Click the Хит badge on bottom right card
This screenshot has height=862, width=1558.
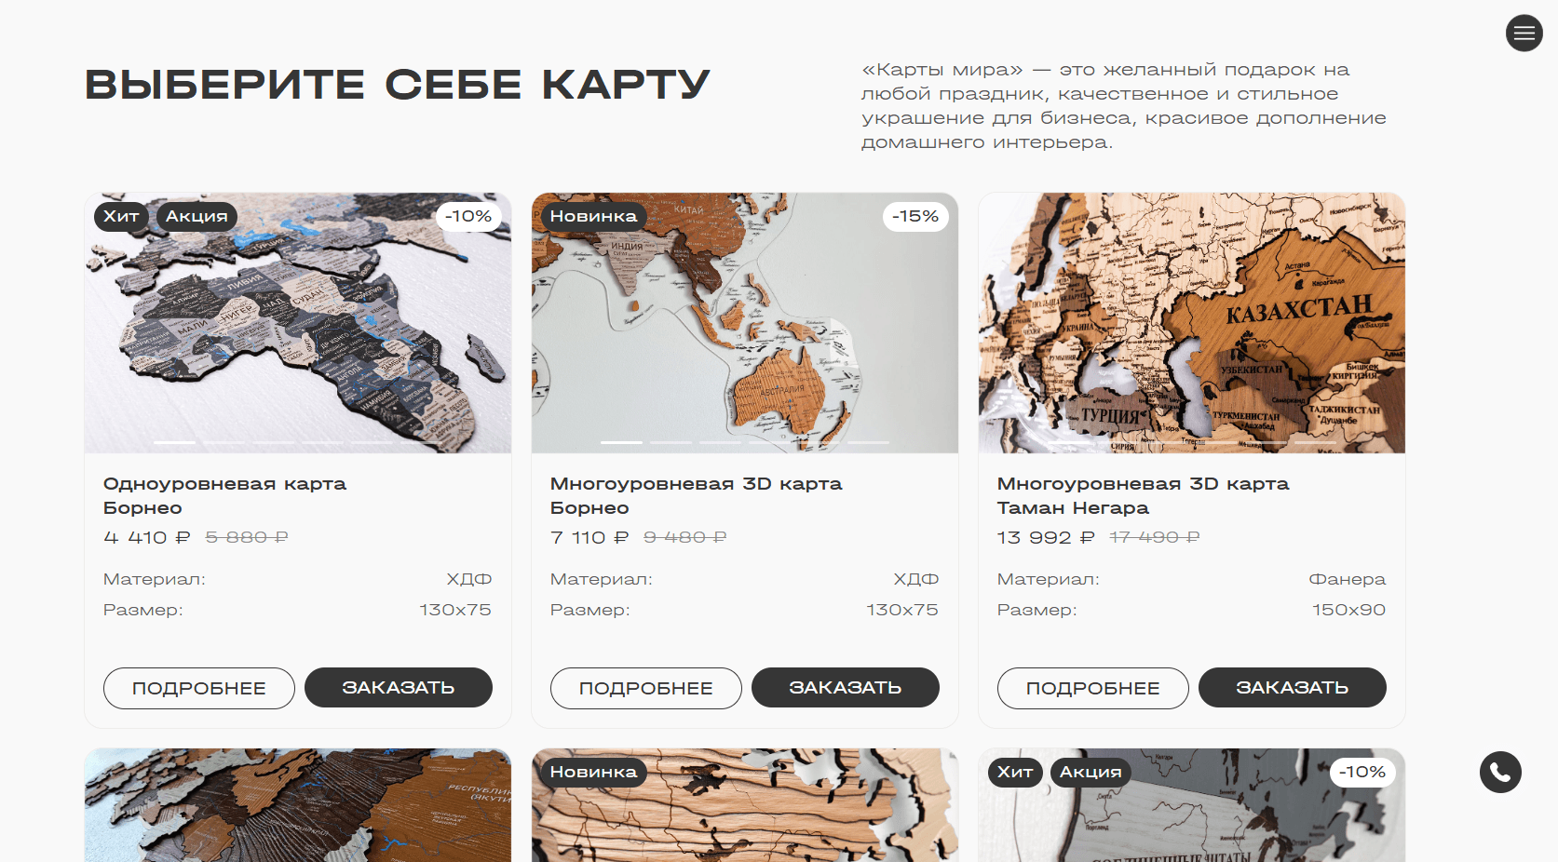tap(1015, 772)
